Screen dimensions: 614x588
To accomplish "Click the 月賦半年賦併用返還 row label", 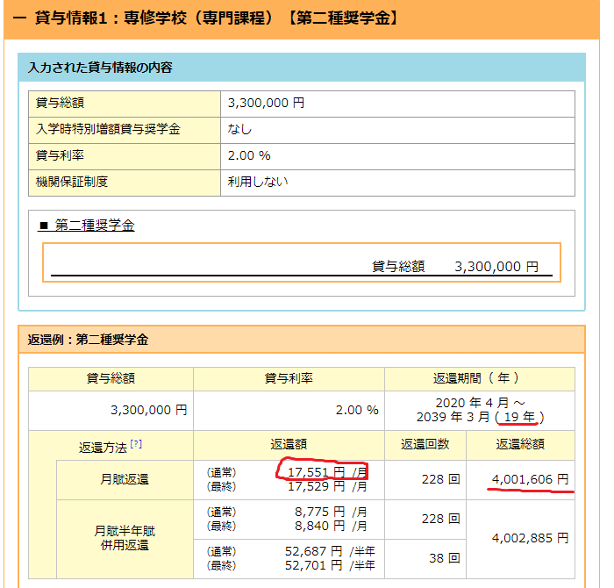I will click(125, 539).
